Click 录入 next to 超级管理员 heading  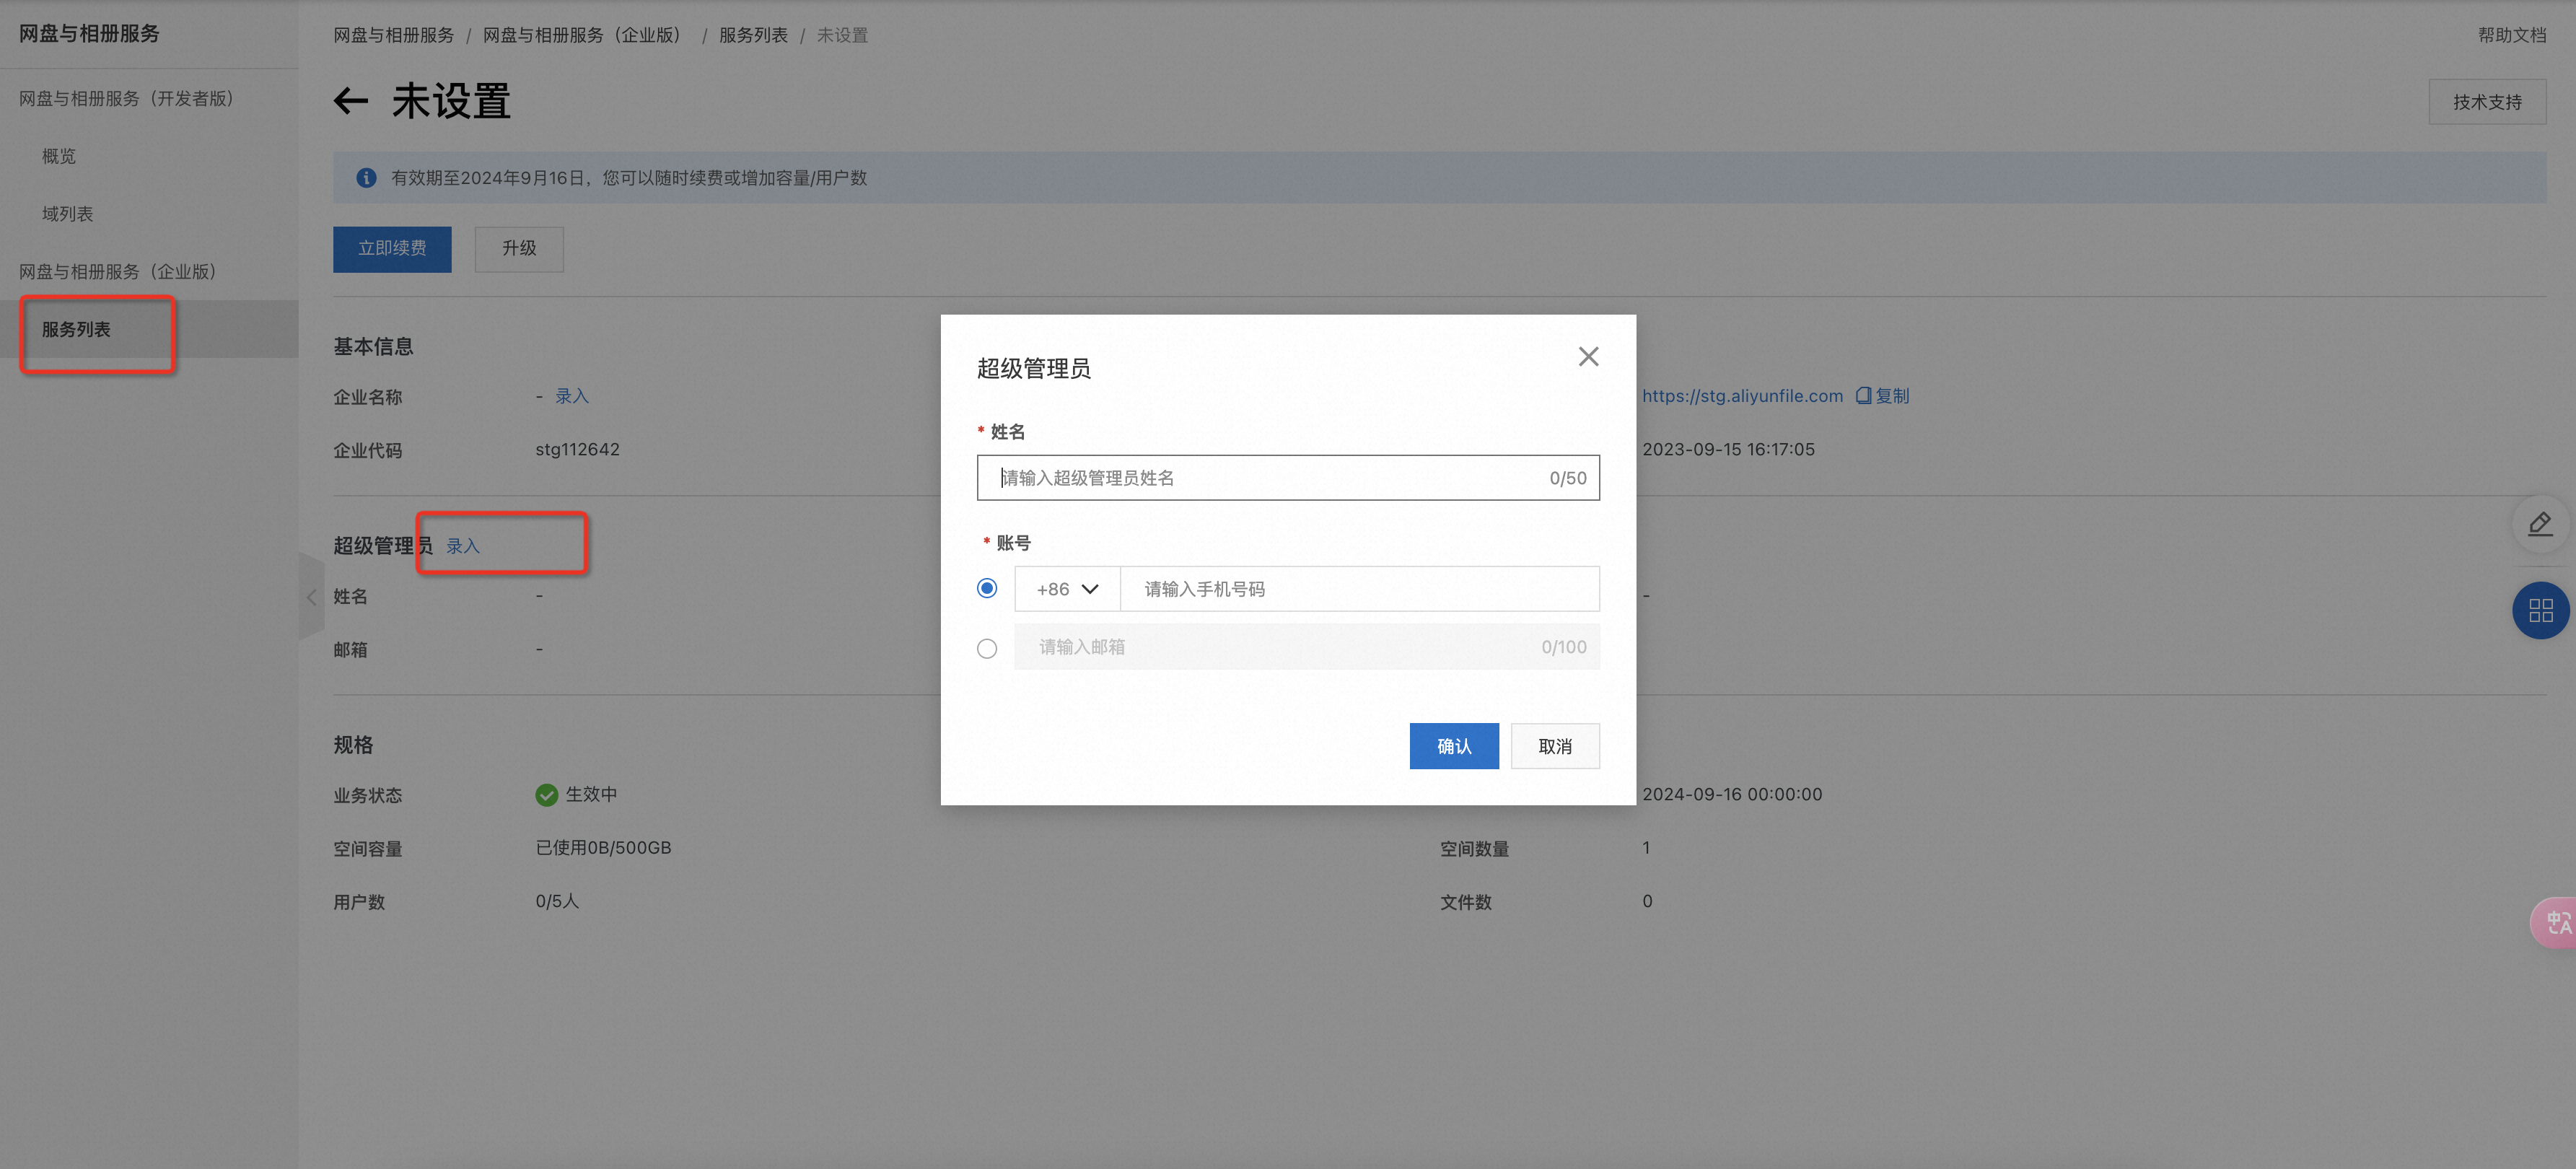463,546
